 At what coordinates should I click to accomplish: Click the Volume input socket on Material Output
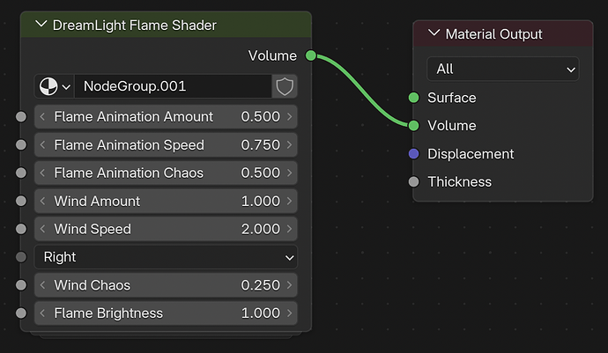[x=414, y=126]
